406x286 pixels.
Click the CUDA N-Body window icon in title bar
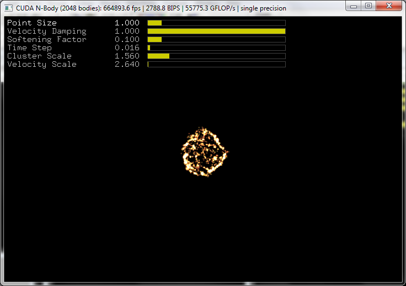[9, 8]
